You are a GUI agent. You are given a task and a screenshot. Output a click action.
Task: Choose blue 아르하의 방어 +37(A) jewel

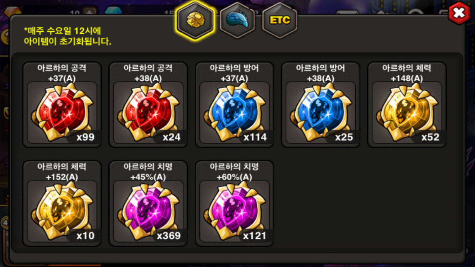234,105
